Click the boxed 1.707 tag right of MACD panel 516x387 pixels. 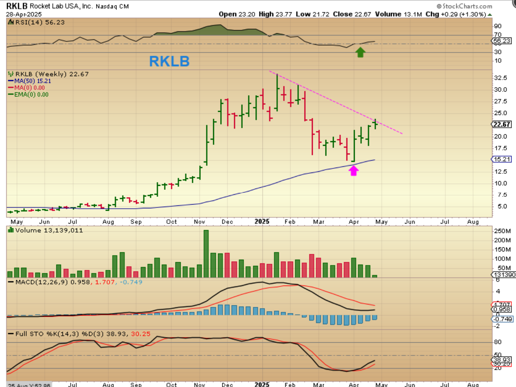coord(502,305)
